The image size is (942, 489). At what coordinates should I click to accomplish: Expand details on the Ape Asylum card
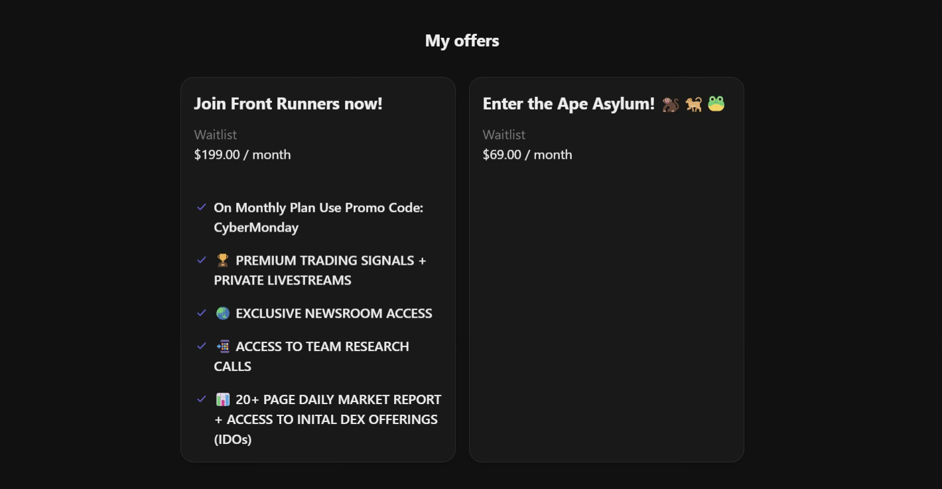coord(606,269)
